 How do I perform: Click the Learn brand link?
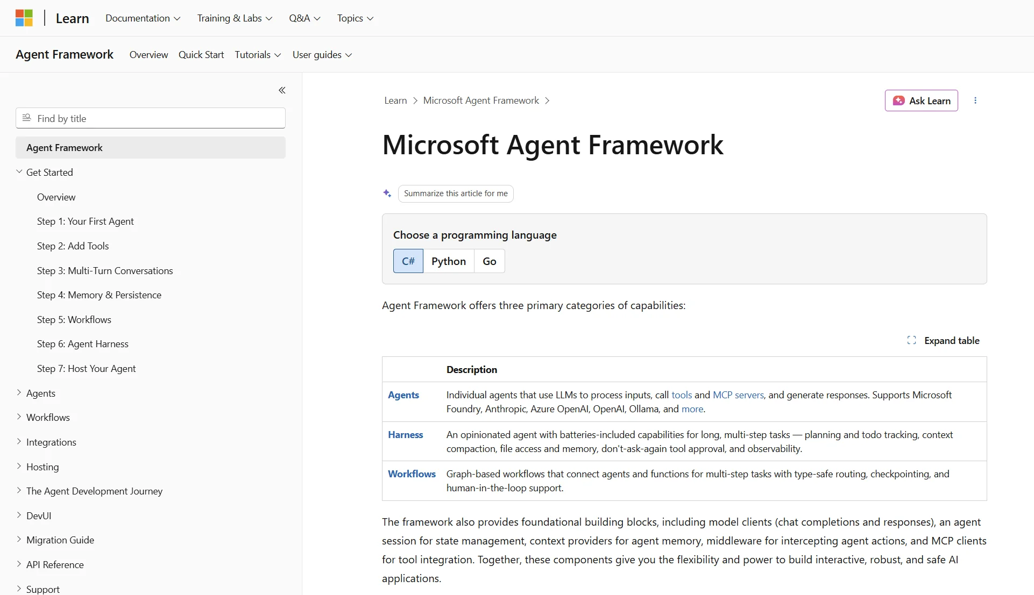point(72,18)
